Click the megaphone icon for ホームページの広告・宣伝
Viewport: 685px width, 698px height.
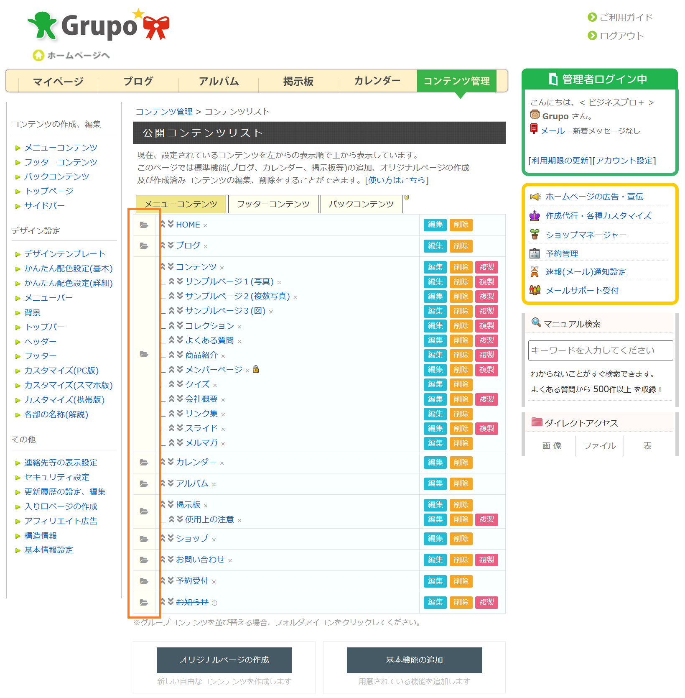coord(535,196)
